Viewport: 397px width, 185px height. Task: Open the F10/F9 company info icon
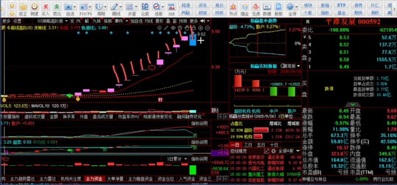pos(83,6)
